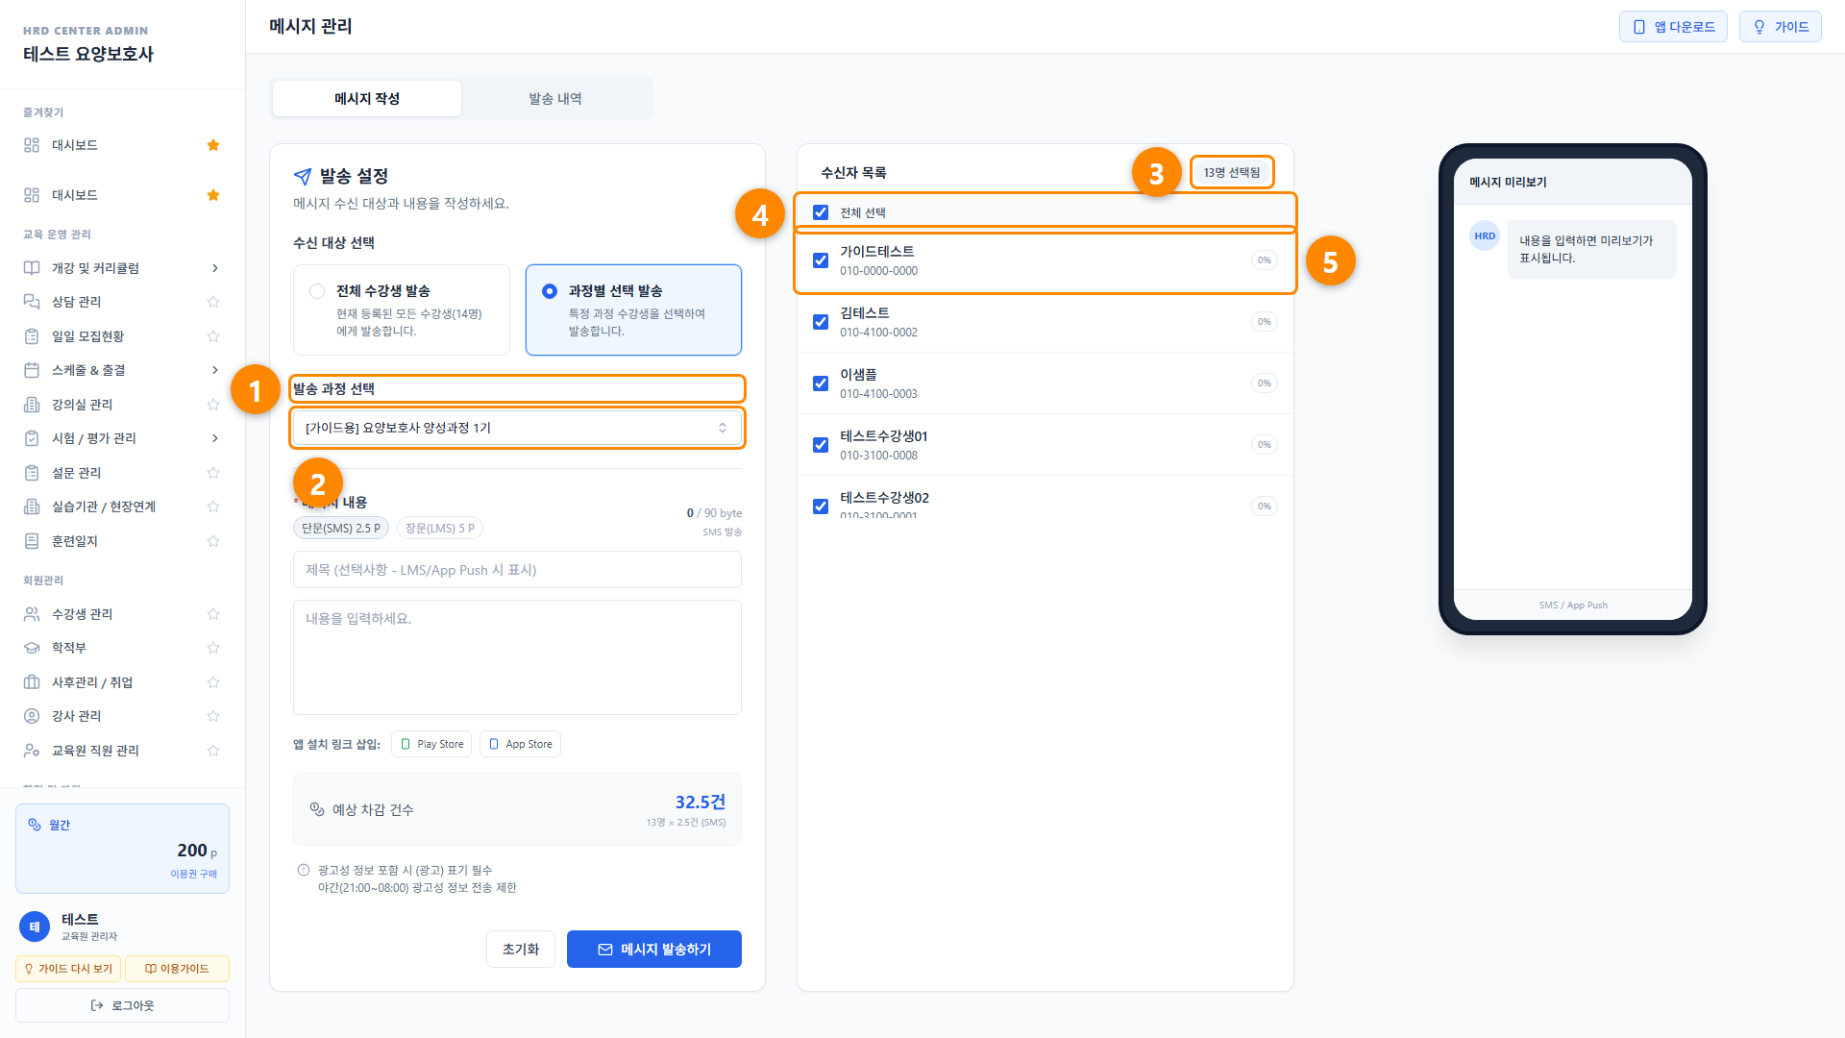Expand 개강 및 커리큘럼 submenu
The image size is (1845, 1038).
point(215,268)
